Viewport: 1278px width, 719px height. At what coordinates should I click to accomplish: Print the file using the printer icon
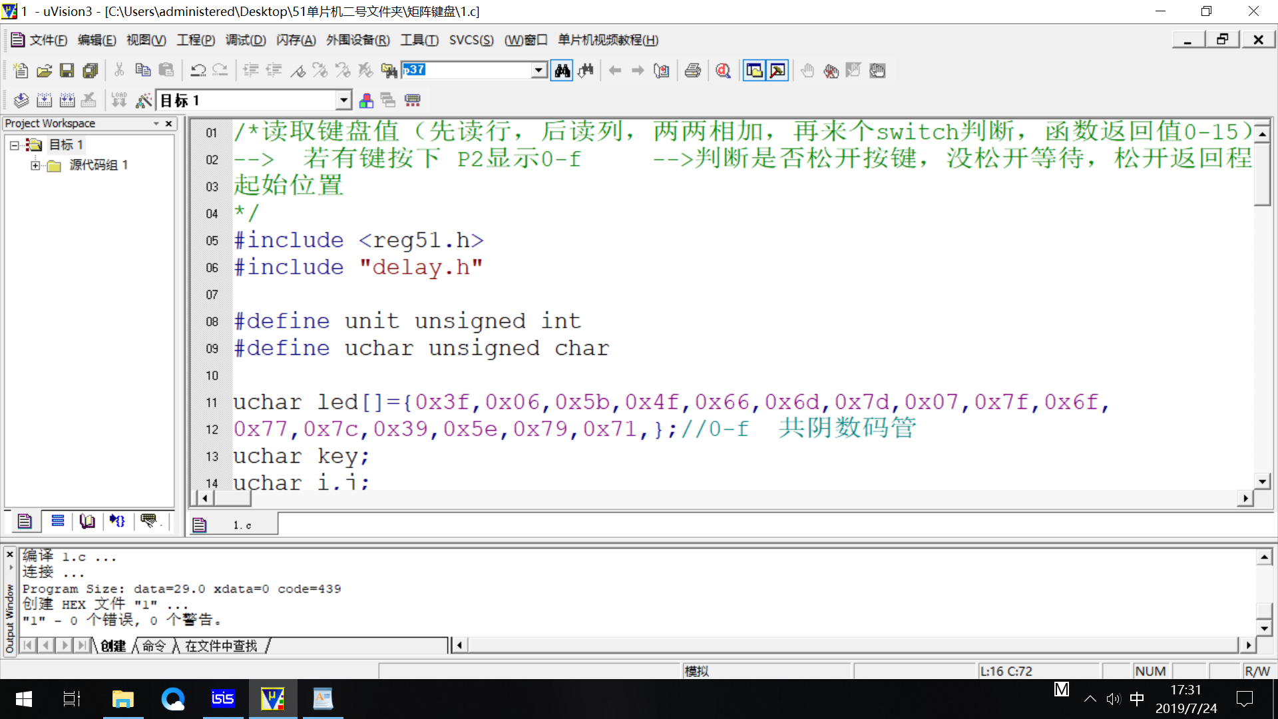[693, 70]
